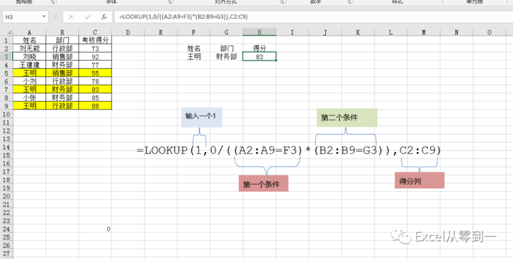Click the confirm checkmark formula icon

(x=88, y=17)
